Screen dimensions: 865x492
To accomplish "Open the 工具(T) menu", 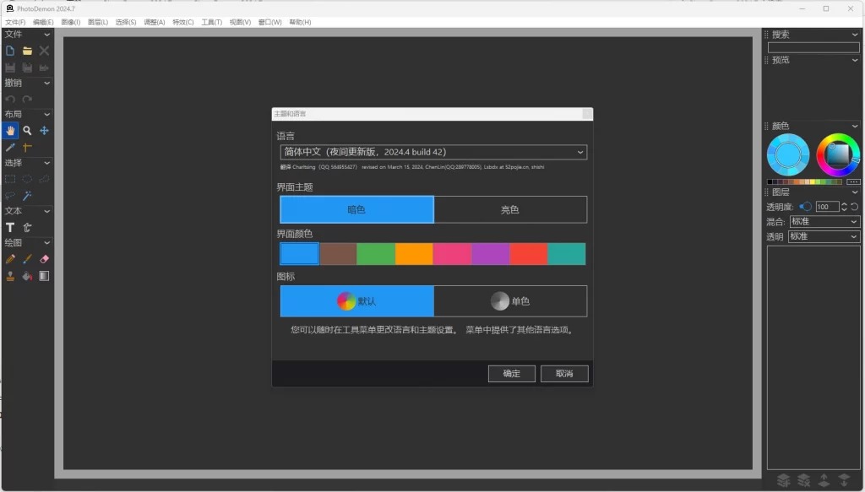I will tap(211, 22).
